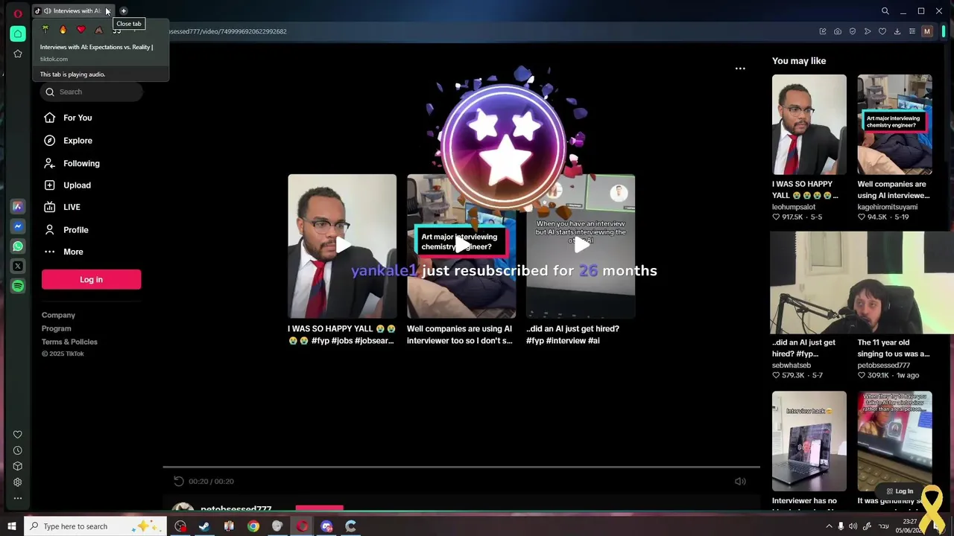Play the 'I WAS SO HAPPY YALL' center video
The width and height of the screenshot is (954, 536).
click(x=342, y=246)
